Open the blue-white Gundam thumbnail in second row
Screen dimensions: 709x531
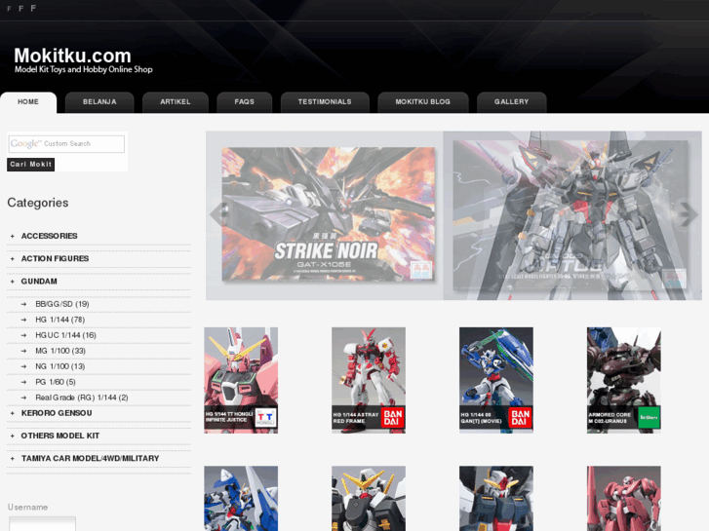tap(241, 499)
